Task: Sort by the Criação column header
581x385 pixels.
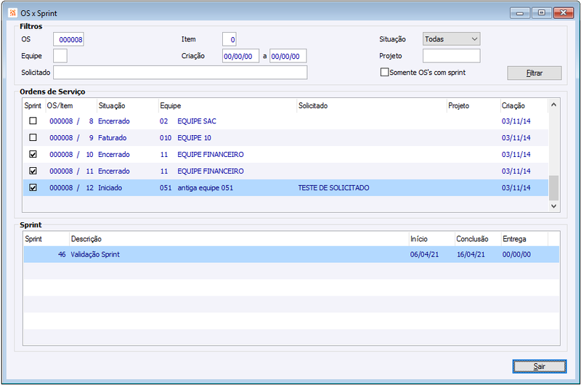Action: pyautogui.click(x=524, y=105)
